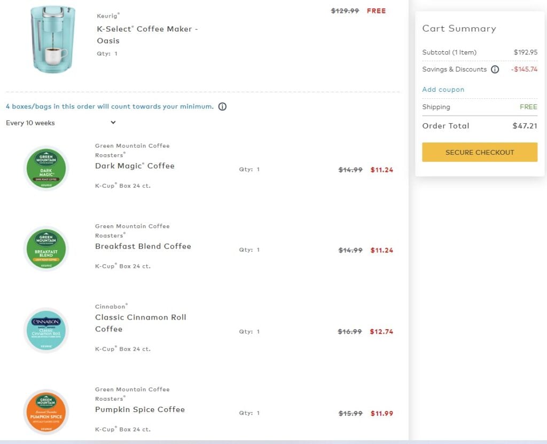
Task: Click the Order Total amount $47.21
Action: [525, 126]
